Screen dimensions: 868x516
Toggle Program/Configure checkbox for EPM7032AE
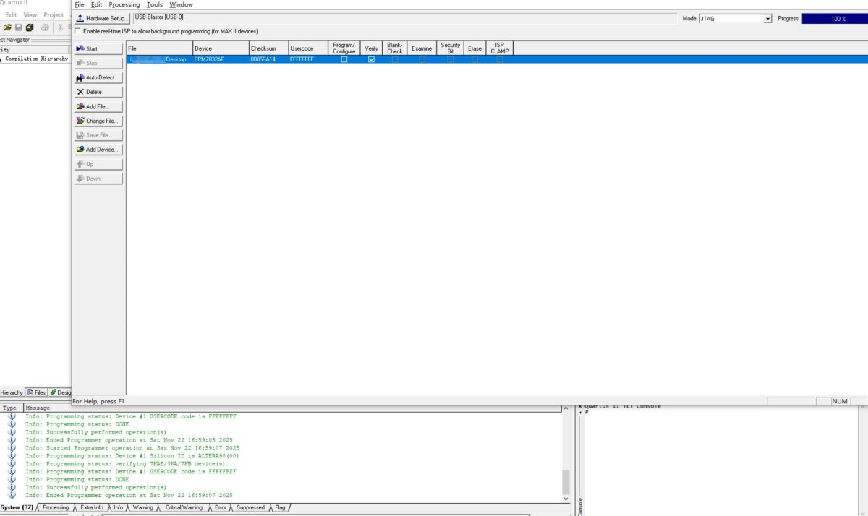344,59
